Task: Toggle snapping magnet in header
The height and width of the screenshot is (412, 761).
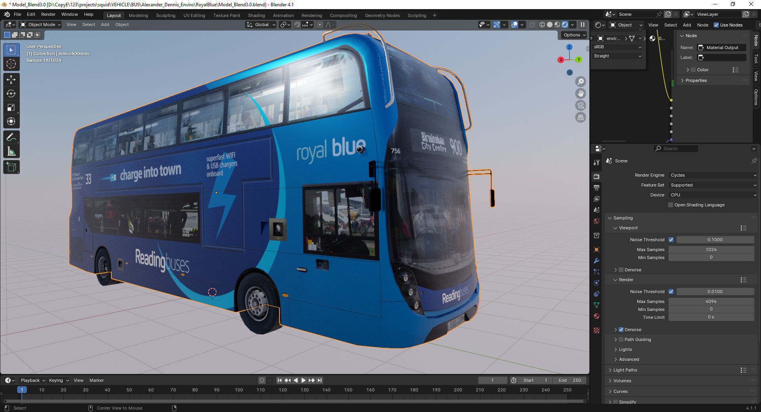Action: (x=297, y=25)
